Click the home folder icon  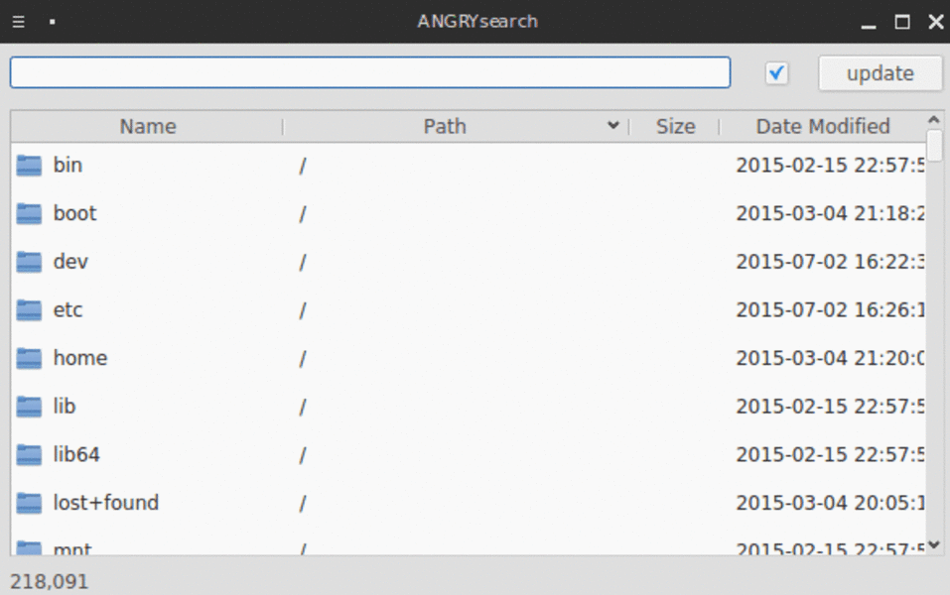pyautogui.click(x=27, y=358)
